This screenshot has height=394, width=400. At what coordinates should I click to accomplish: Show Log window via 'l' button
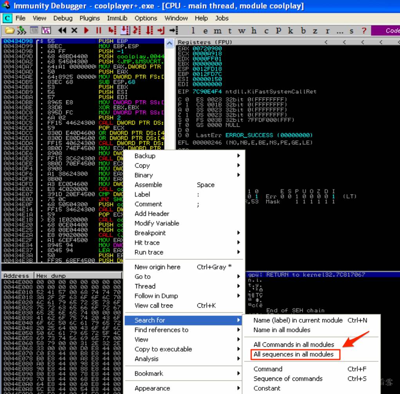click(193, 31)
